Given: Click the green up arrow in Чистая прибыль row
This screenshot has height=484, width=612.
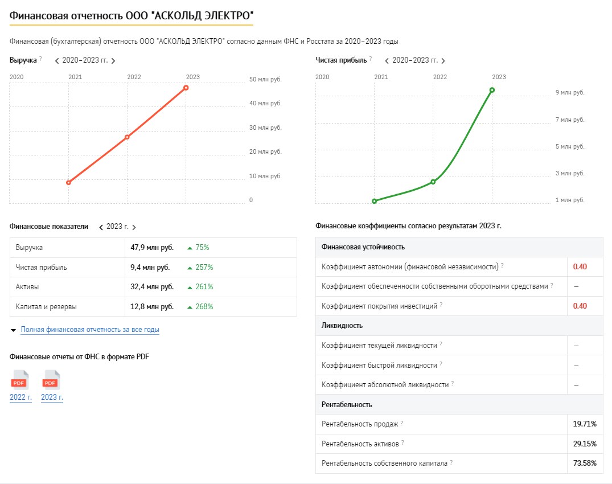Looking at the screenshot, I should point(190,268).
